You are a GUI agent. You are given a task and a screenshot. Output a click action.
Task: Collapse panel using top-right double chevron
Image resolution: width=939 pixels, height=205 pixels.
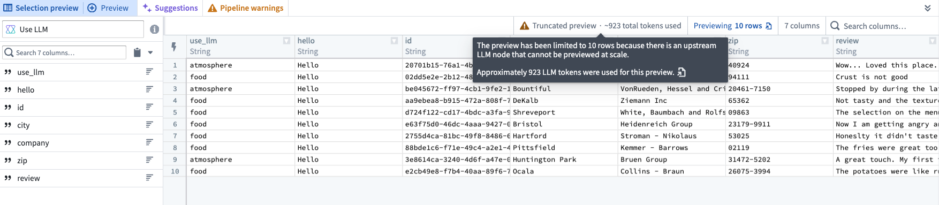tap(928, 8)
